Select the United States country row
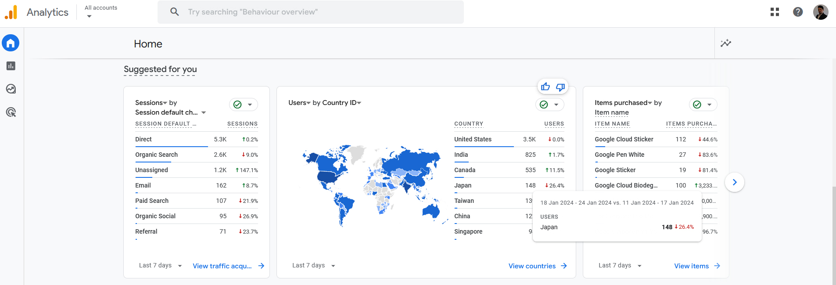836x285 pixels. [x=509, y=139]
